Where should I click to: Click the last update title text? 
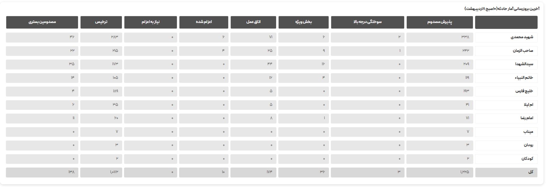502,9
